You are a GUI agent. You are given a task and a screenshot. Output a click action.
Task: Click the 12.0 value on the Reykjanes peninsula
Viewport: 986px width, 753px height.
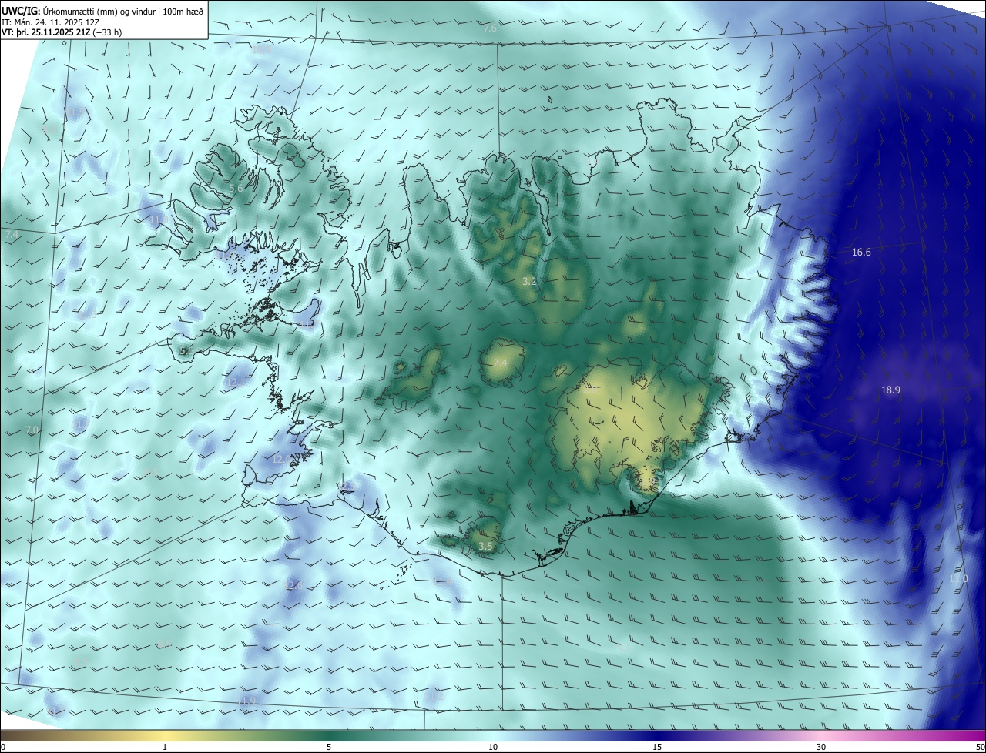281,459
